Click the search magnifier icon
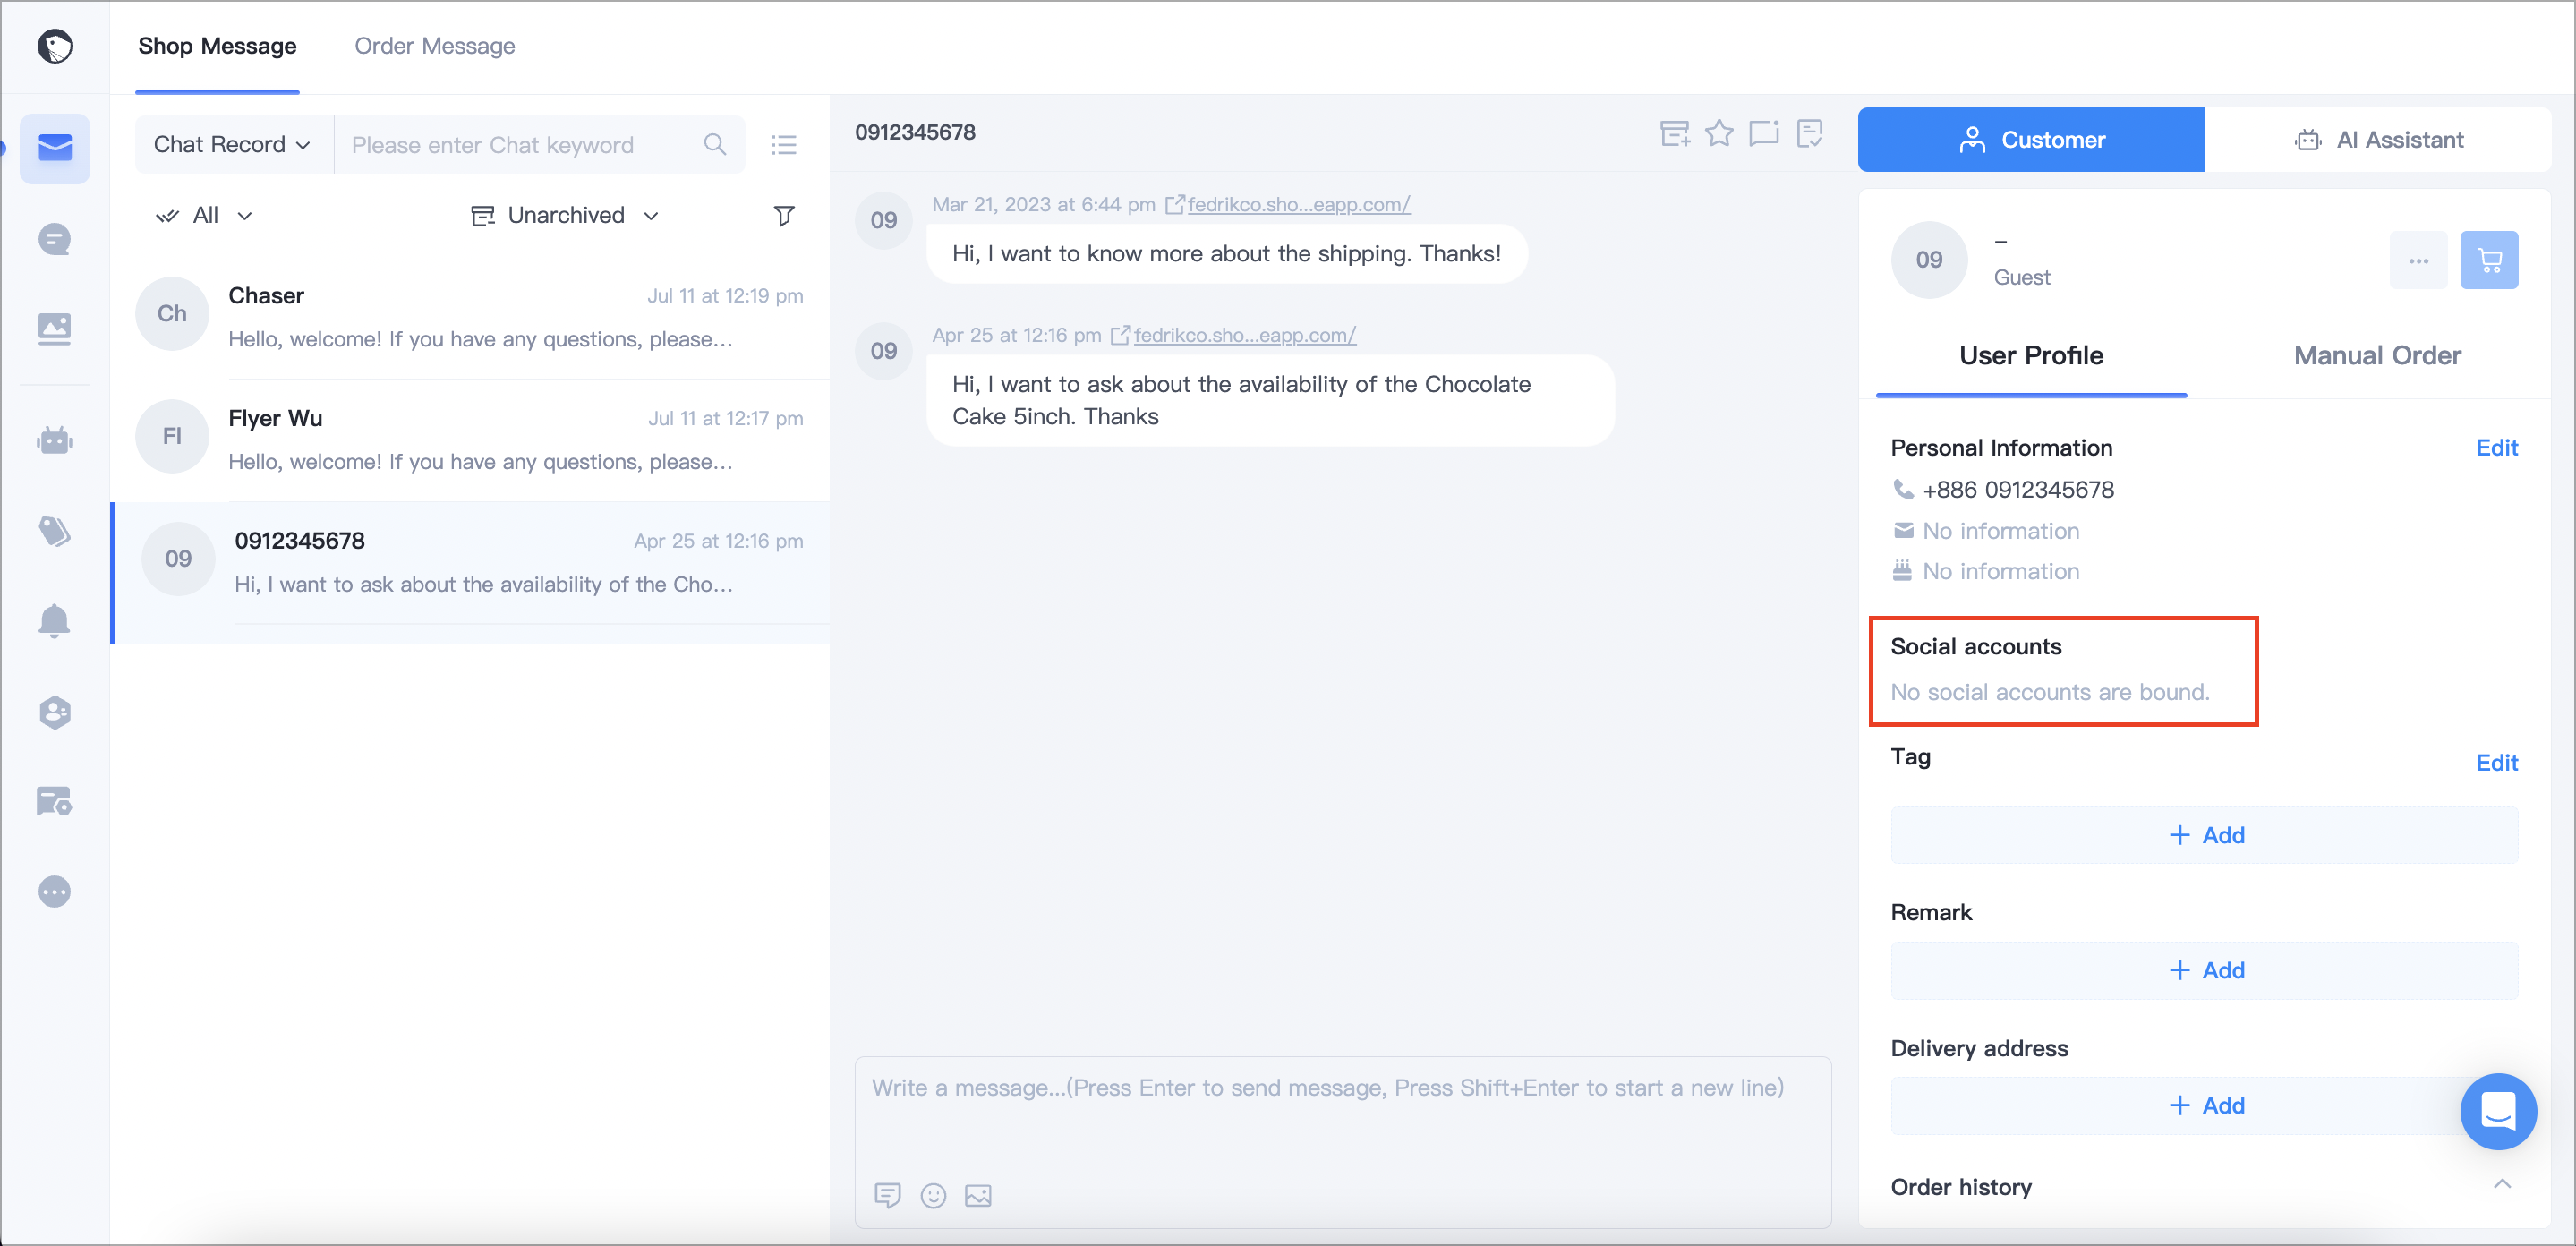The height and width of the screenshot is (1246, 2576). point(714,145)
